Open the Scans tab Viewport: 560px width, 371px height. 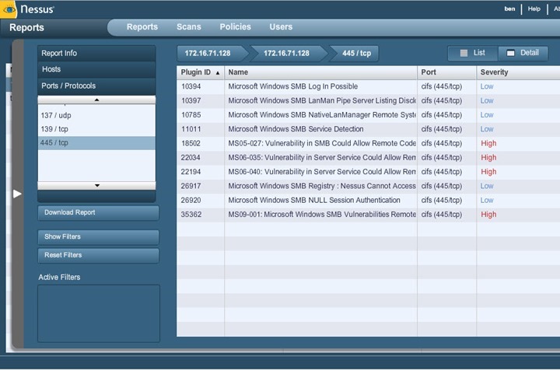click(188, 26)
